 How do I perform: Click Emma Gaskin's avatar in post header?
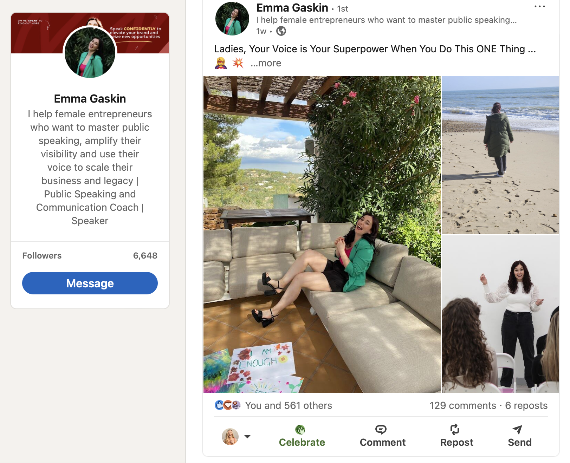(232, 19)
